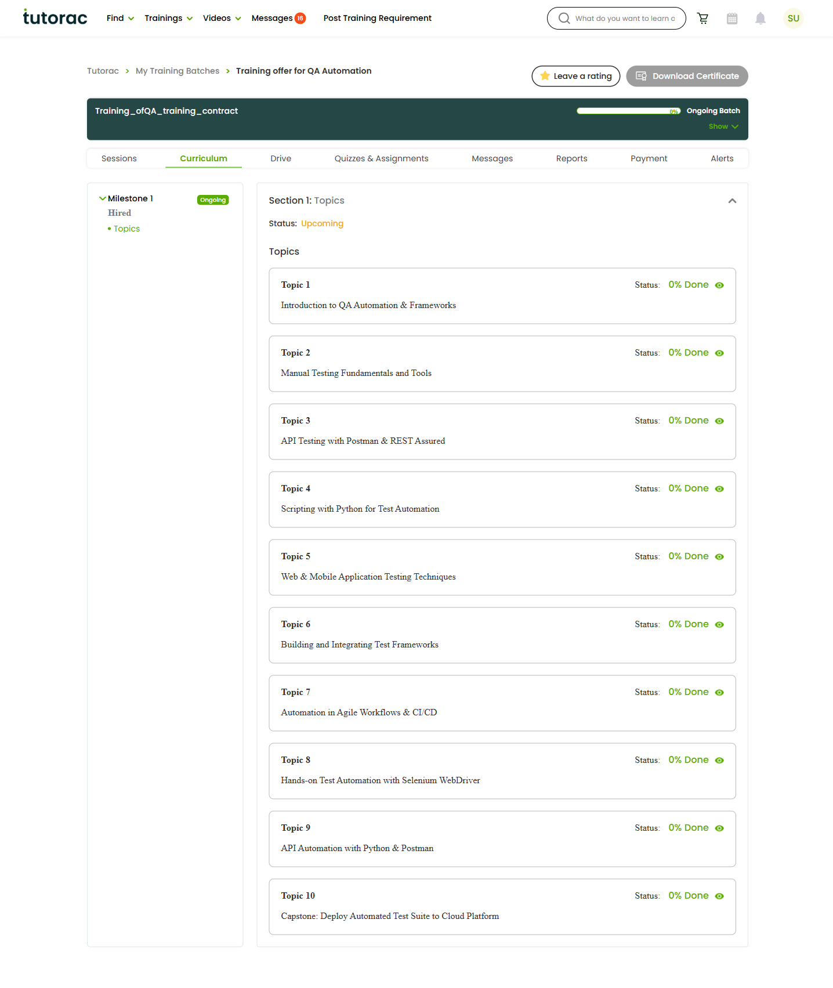The height and width of the screenshot is (988, 833).
Task: Open the Drive tab
Action: pyautogui.click(x=281, y=158)
